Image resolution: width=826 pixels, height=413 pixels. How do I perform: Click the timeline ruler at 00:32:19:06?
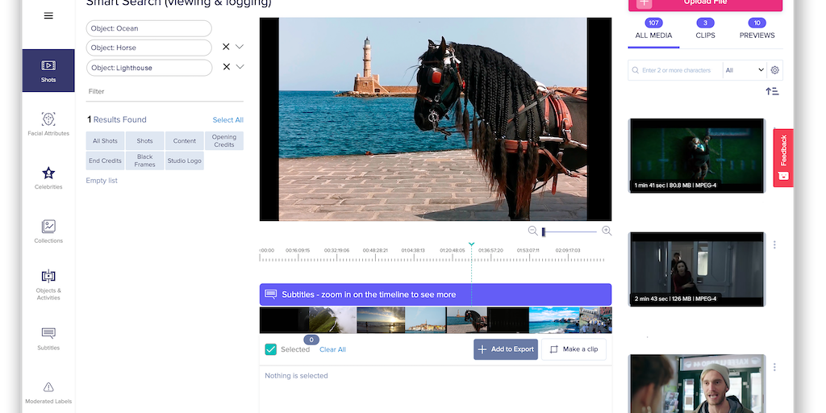point(336,251)
